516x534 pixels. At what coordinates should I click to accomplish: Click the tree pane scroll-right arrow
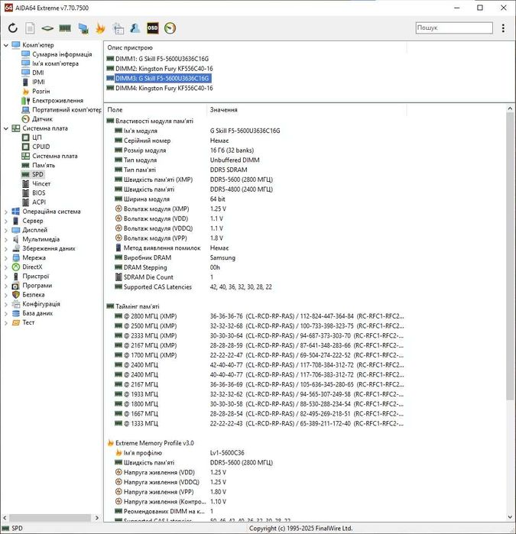pos(97,518)
